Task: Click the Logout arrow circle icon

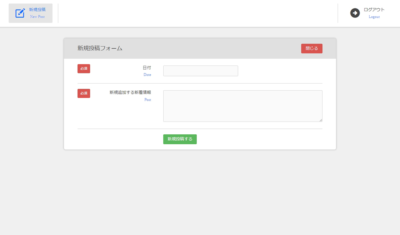Action: 355,13
